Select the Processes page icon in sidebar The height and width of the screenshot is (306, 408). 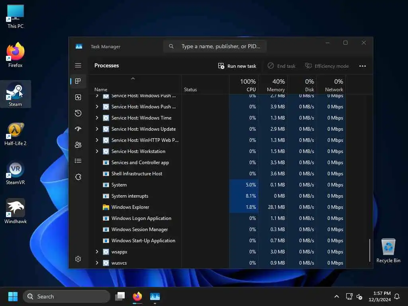coord(78,81)
